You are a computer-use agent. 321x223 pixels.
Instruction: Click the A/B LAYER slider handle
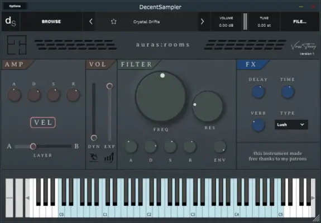click(33, 147)
